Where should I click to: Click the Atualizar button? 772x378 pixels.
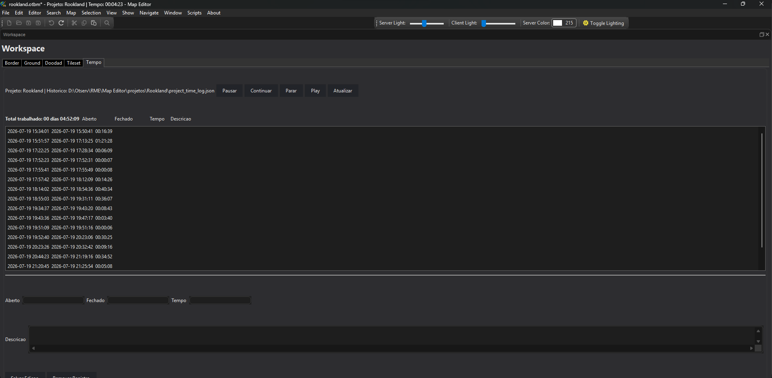point(343,91)
